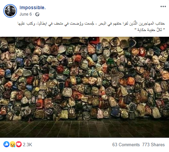Open the Impossible. page profile picture
This screenshot has height=152, width=169.
[10, 11]
